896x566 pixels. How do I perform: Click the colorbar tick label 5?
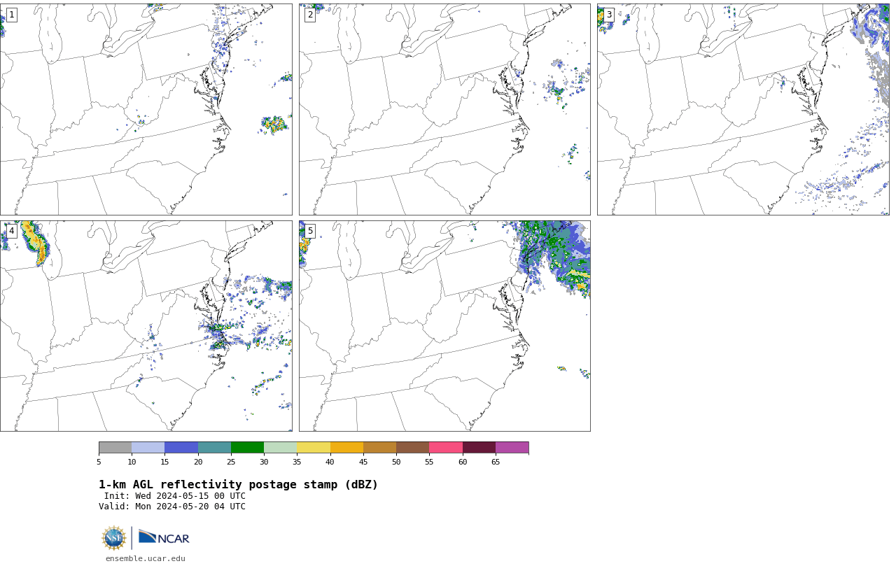99,462
